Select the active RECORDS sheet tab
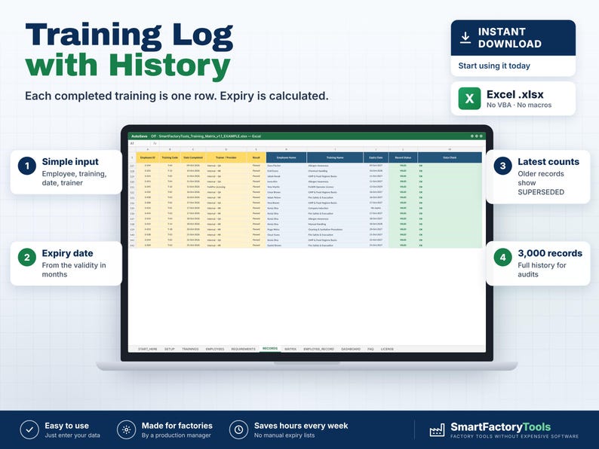The width and height of the screenshot is (599, 449). point(270,349)
